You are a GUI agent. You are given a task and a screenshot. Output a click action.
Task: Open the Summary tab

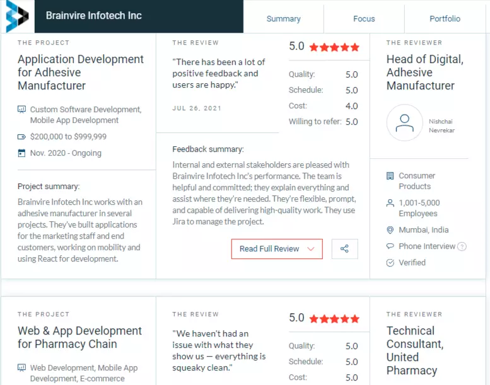click(283, 19)
